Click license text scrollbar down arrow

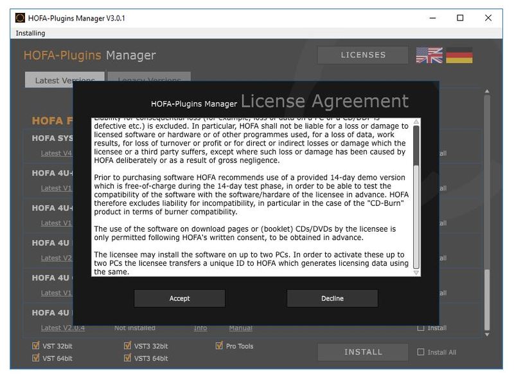416,273
